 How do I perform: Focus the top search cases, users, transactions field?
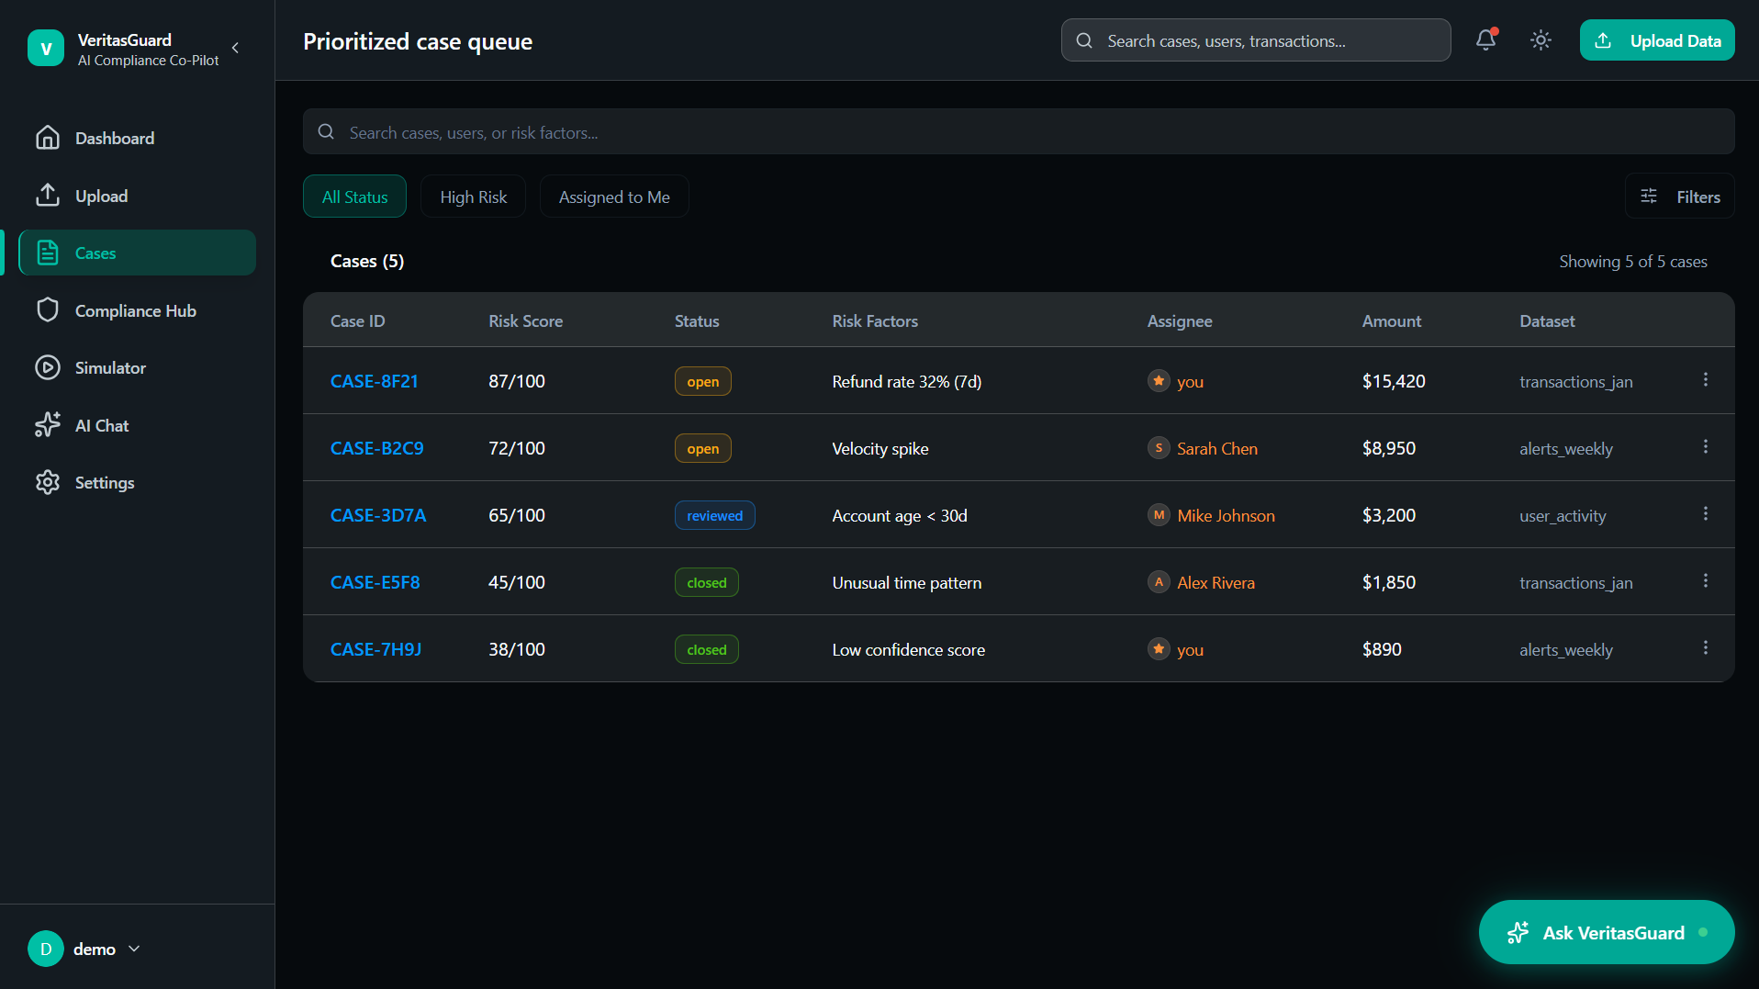1256,40
